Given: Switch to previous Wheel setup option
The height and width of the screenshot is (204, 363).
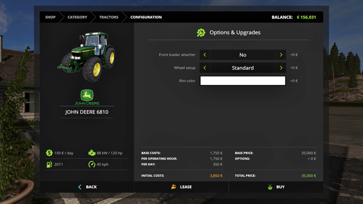Looking at the screenshot, I should (x=205, y=68).
